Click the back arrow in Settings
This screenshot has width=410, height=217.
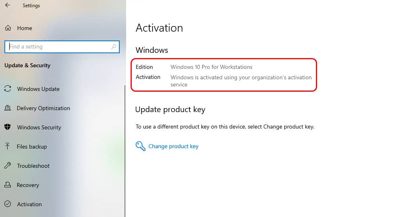(8, 5)
